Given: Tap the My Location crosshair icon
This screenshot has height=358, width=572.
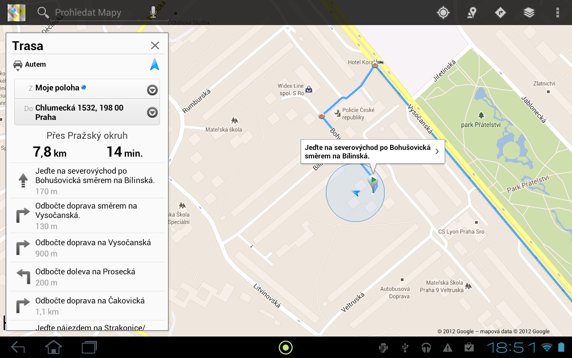Looking at the screenshot, I should [442, 13].
